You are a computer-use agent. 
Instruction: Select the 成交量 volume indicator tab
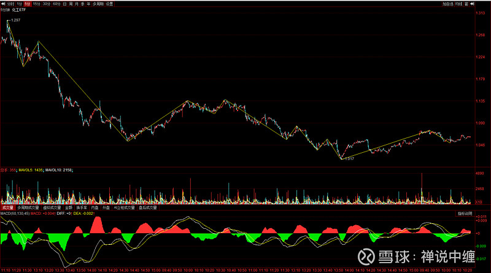(x=8, y=207)
